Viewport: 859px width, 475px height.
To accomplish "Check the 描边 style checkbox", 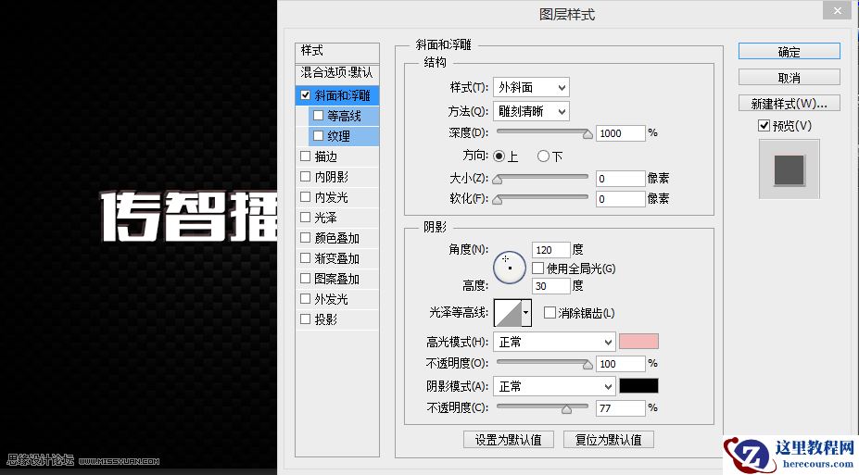I will pos(305,156).
